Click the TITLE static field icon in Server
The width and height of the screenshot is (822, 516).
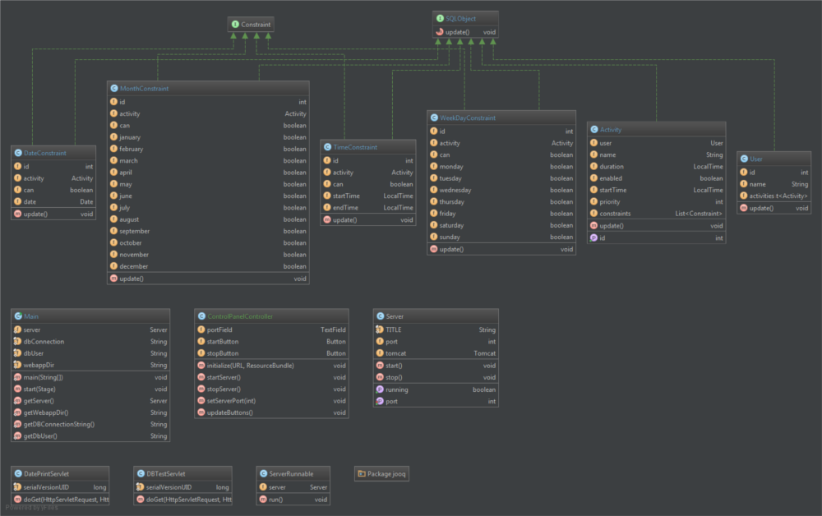coord(380,330)
